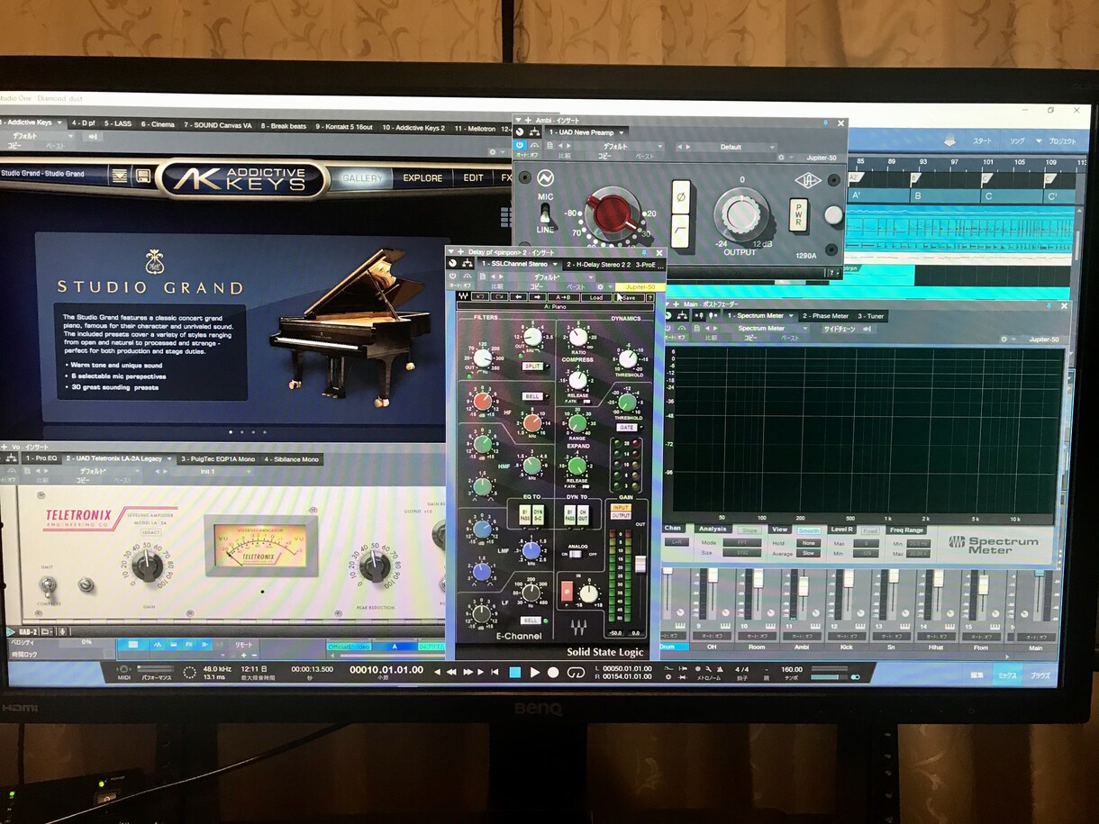Click the 160.00 tempo field
1099x824 pixels.
click(x=791, y=670)
